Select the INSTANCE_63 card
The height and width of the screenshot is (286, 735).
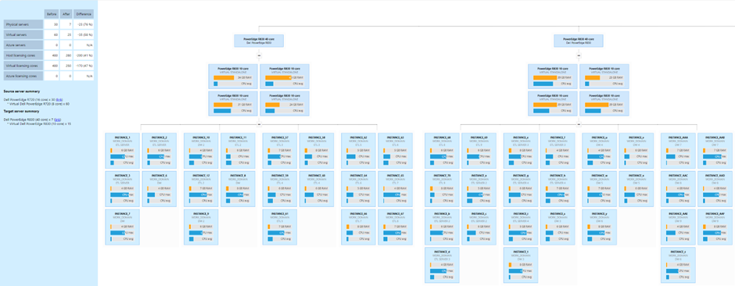coord(396,151)
